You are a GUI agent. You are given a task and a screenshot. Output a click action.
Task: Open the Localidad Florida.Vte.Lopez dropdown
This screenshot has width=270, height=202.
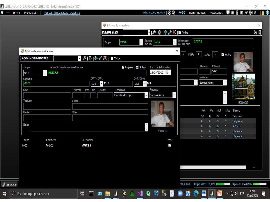pyautogui.click(x=146, y=95)
